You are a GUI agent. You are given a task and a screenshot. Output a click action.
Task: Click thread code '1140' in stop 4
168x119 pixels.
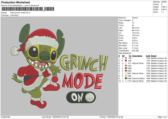tap(148, 66)
